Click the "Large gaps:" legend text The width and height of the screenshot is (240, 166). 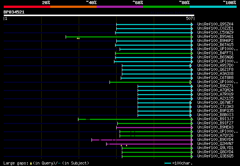pyautogui.click(x=16, y=163)
